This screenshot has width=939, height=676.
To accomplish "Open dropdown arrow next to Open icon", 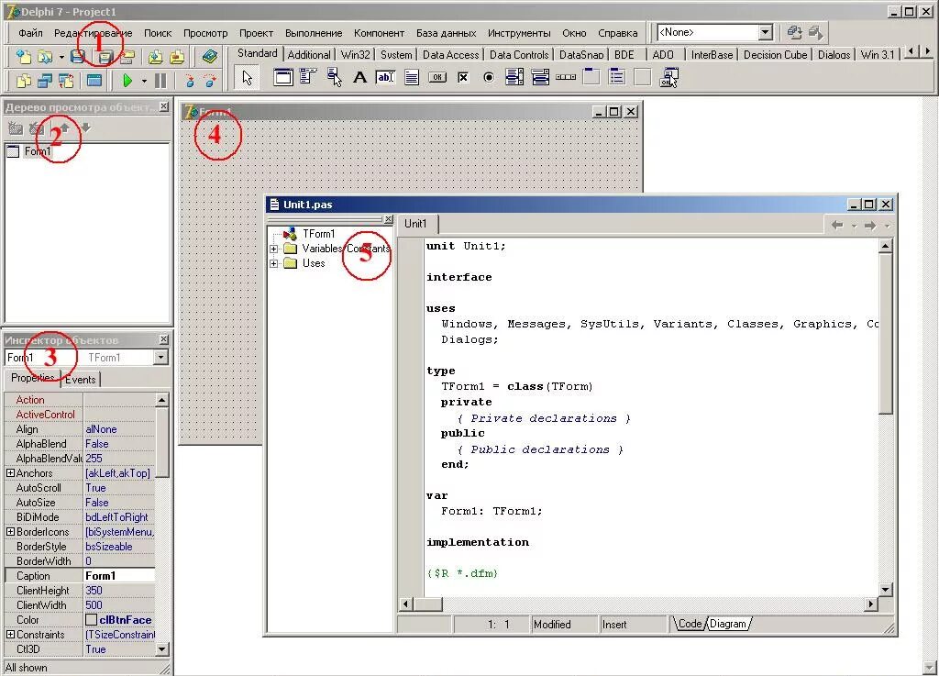I will [x=61, y=58].
